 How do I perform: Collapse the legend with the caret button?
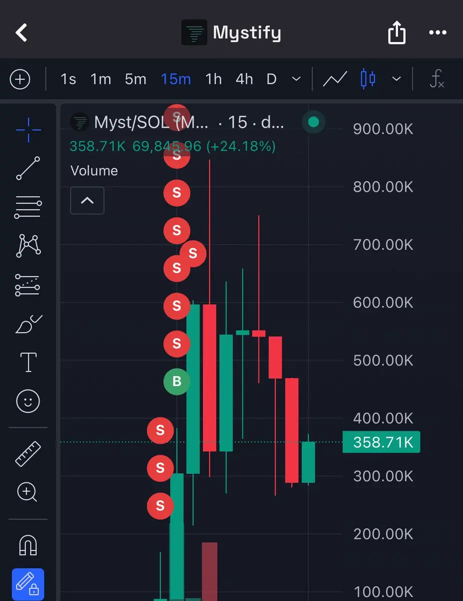[87, 200]
